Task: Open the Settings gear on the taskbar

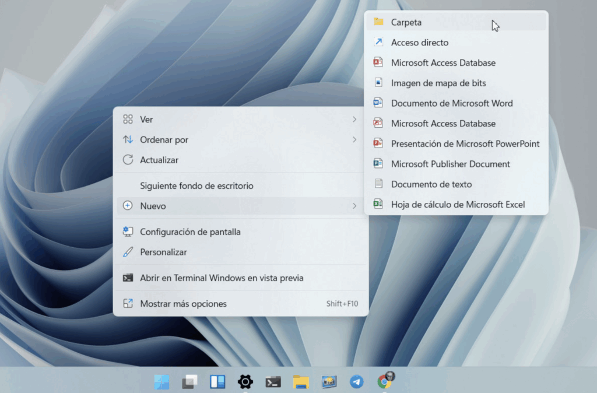Action: point(245,382)
